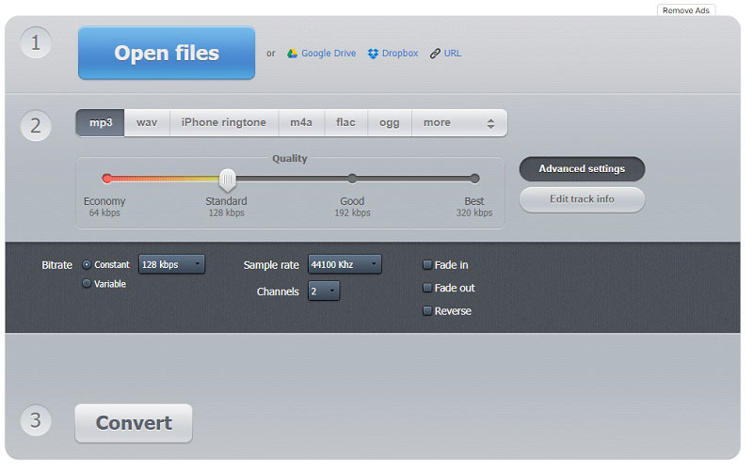The image size is (753, 472).
Task: Expand the more formats dropdown
Action: point(459,123)
